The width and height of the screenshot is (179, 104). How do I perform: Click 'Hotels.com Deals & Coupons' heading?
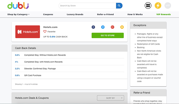32,98
